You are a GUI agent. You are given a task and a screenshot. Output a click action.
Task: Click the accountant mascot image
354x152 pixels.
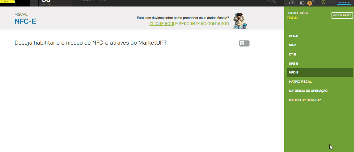coord(240,21)
